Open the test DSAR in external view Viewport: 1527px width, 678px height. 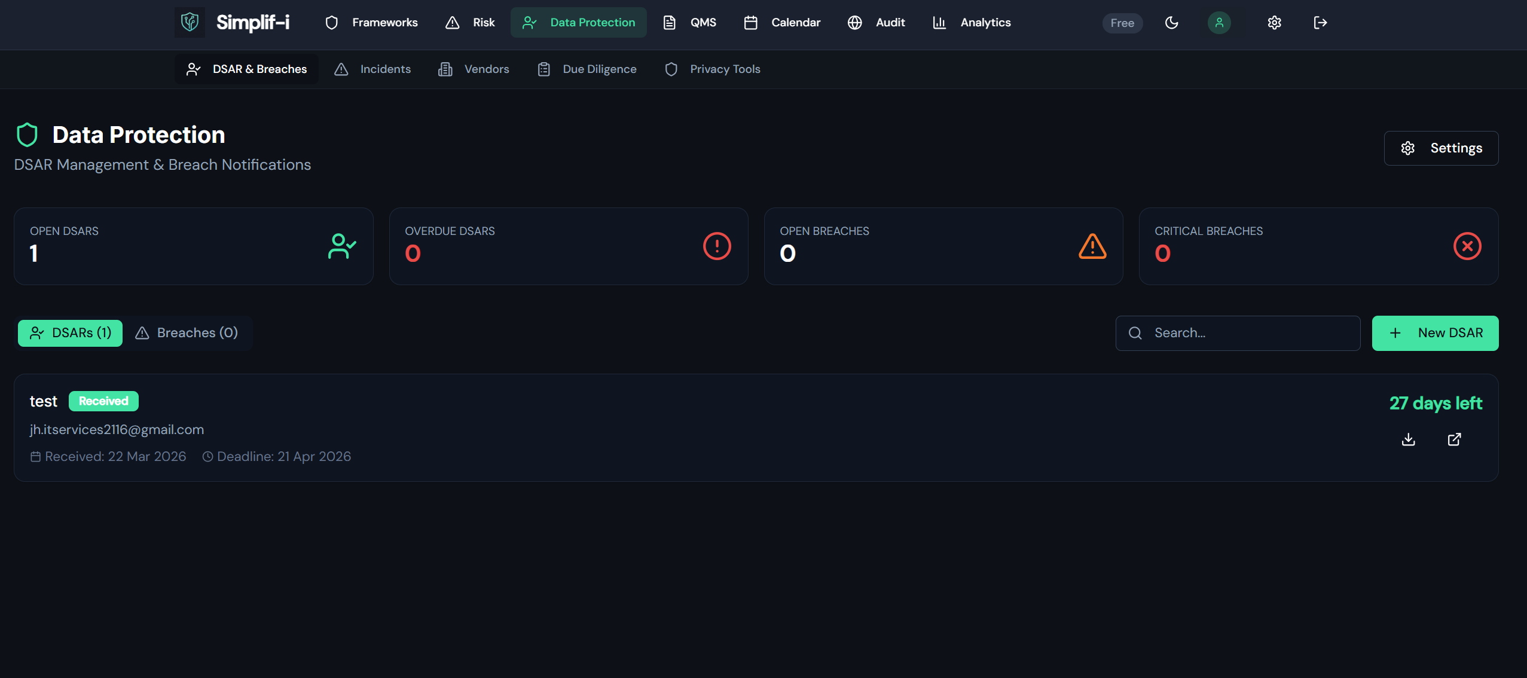[1454, 439]
